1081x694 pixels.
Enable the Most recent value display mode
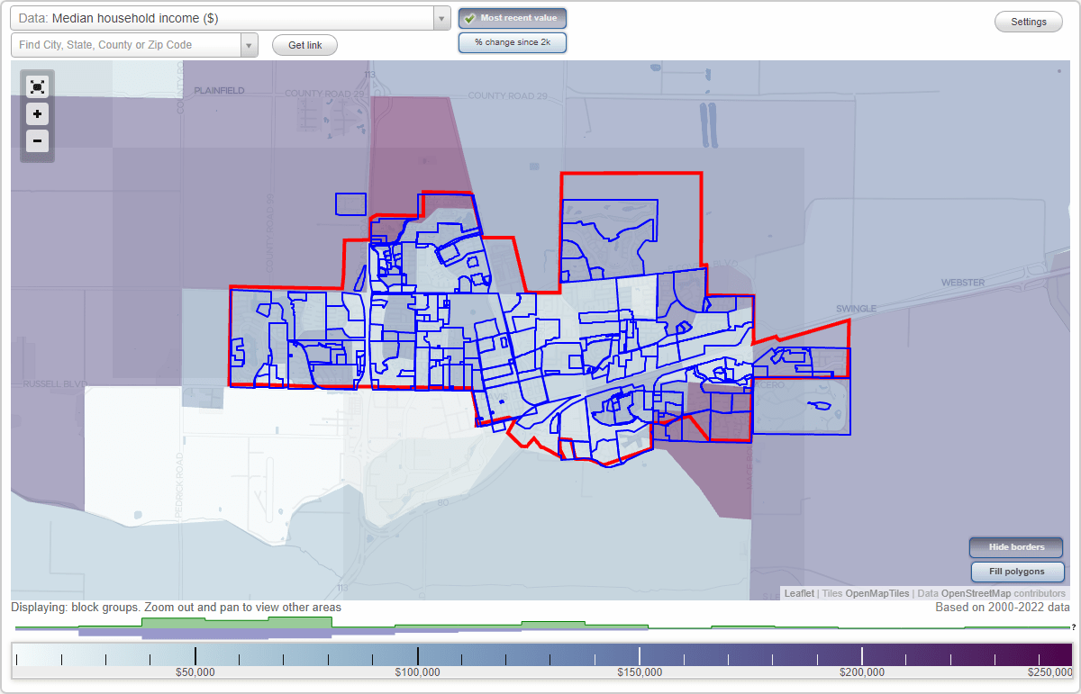512,17
